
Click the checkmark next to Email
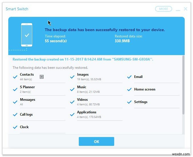(129, 77)
